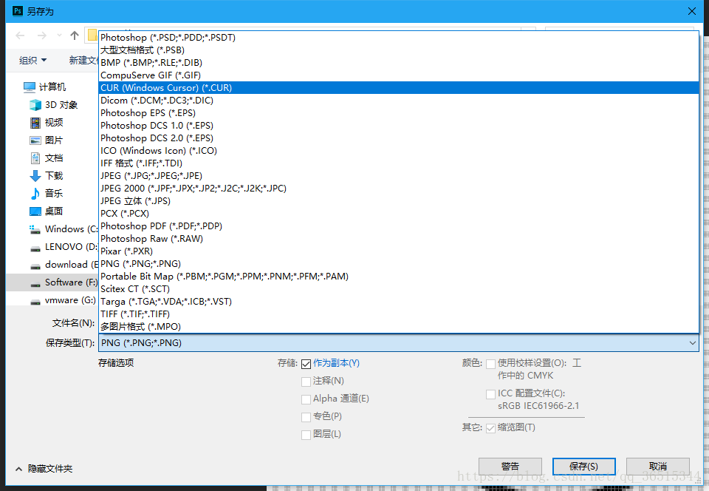This screenshot has width=709, height=491.
Task: Choose ICO (Windows Icon) format
Action: click(398, 151)
